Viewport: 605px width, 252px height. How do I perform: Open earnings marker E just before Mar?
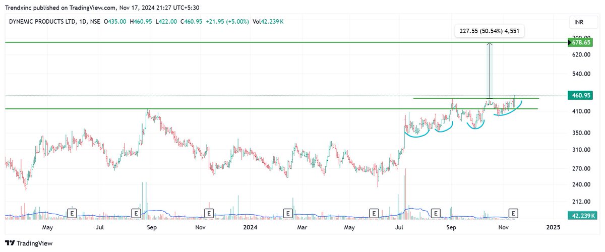[x=287, y=213]
